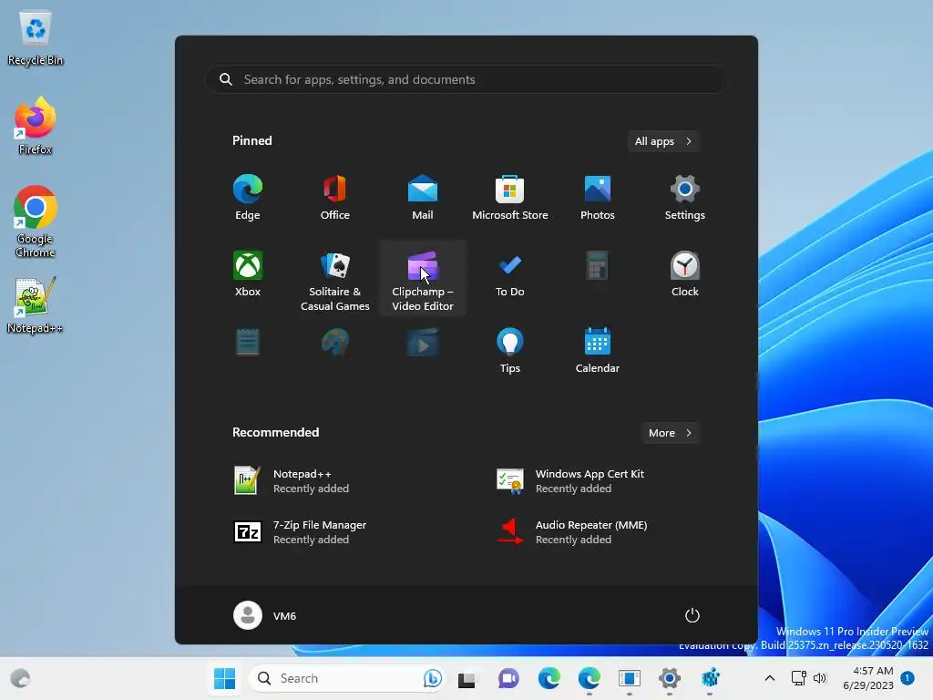Open the Mail app tile

pos(423,198)
